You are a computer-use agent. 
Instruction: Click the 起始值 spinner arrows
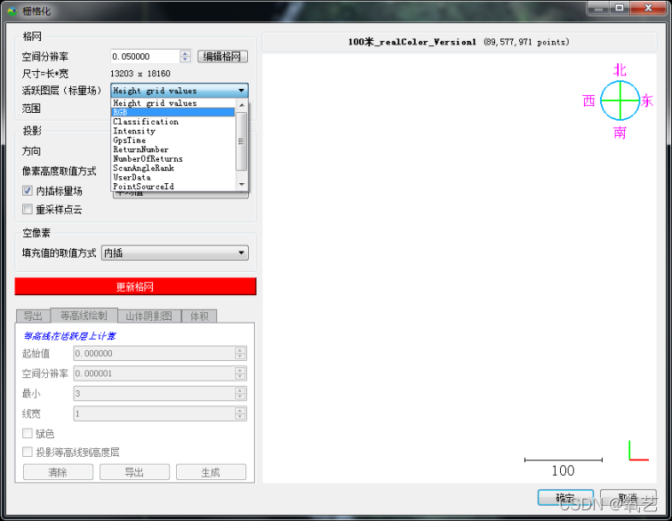(x=240, y=353)
